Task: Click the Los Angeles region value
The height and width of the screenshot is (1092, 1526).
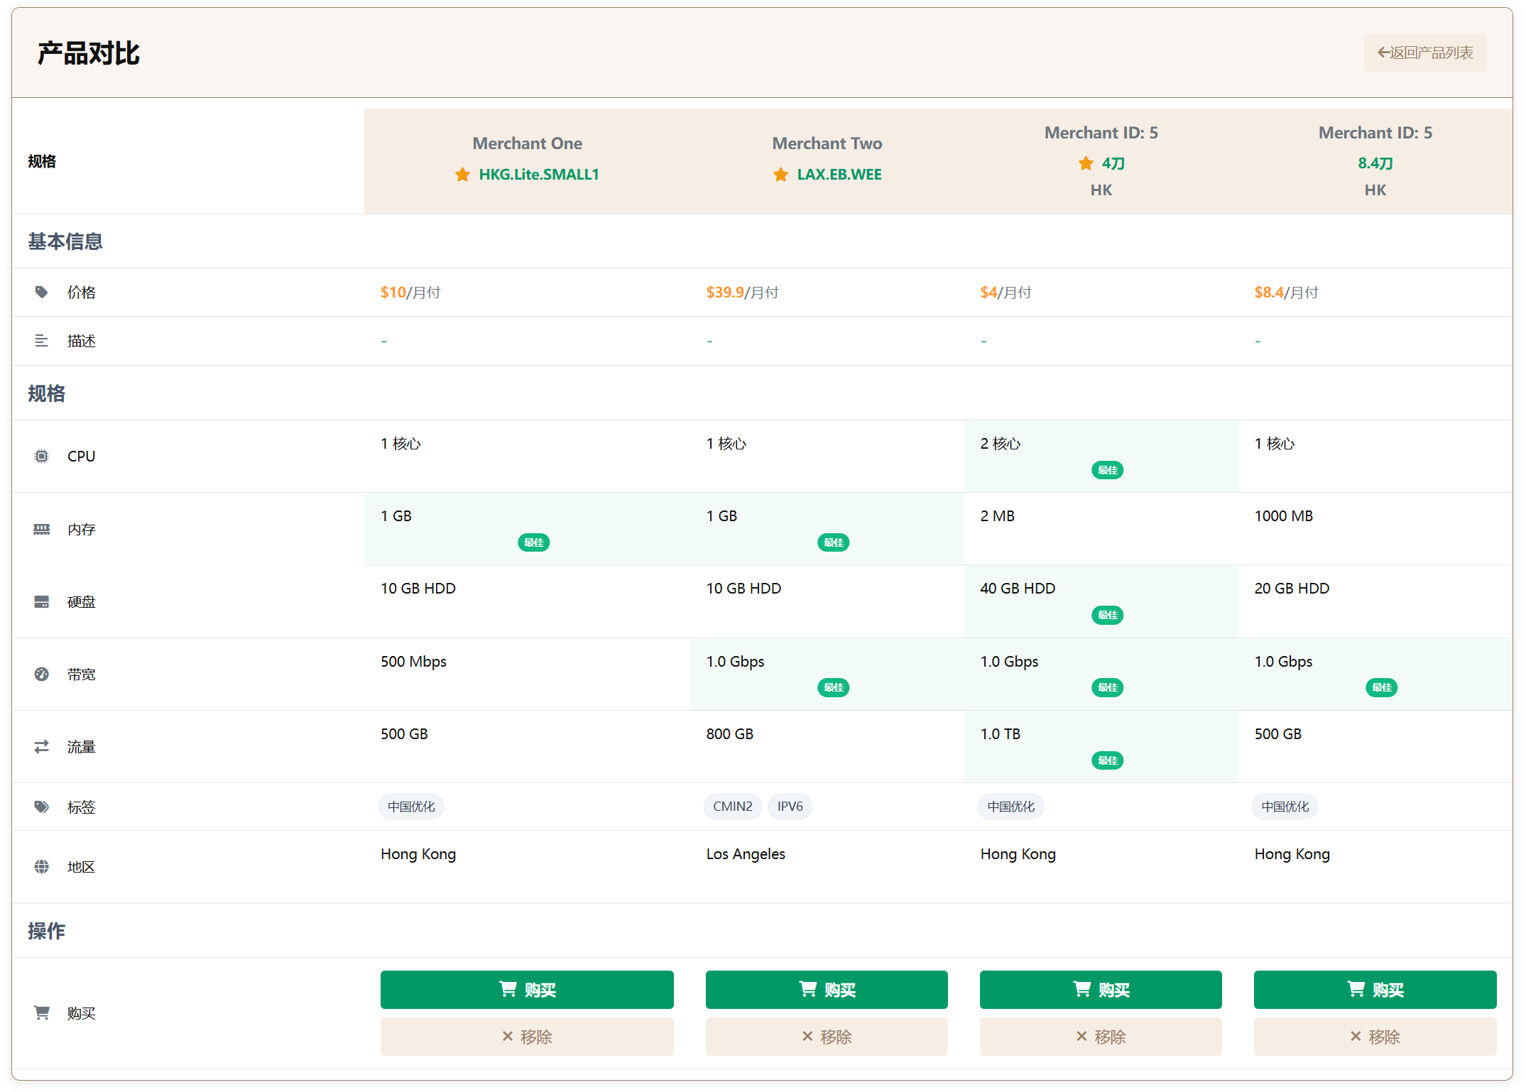Action: click(x=746, y=854)
